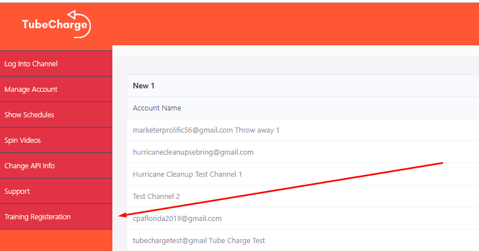Select marketerprolific56@gmail.com Throw away 1 row

[206, 130]
